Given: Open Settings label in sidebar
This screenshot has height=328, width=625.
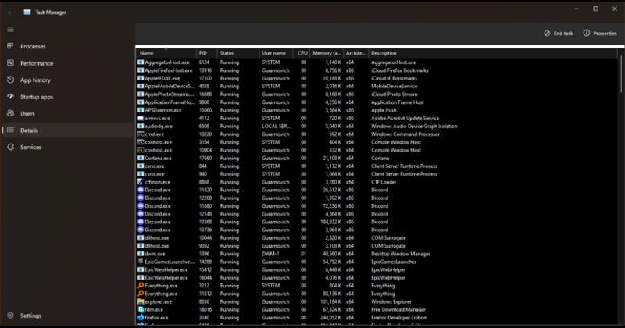Looking at the screenshot, I should [x=30, y=316].
